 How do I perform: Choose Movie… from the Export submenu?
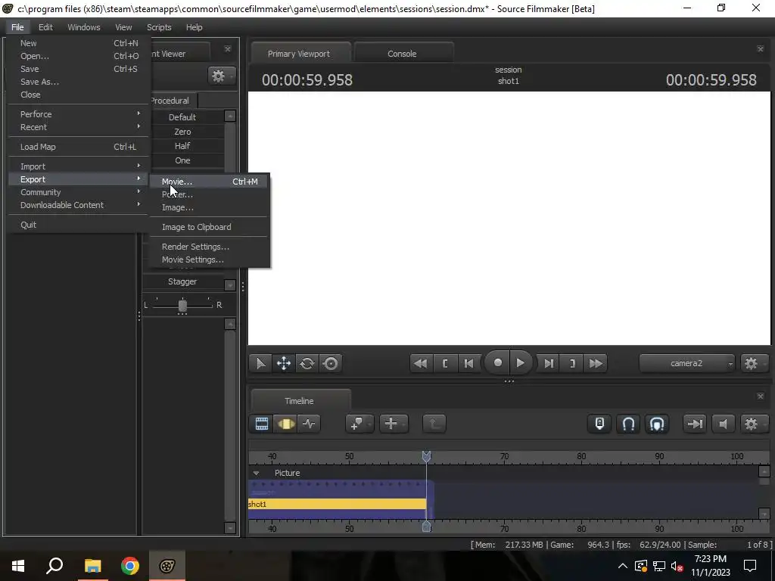click(x=210, y=182)
